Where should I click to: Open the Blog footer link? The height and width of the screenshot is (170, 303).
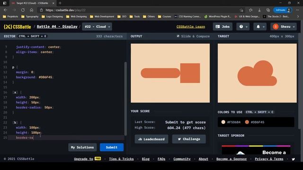(x=145, y=159)
